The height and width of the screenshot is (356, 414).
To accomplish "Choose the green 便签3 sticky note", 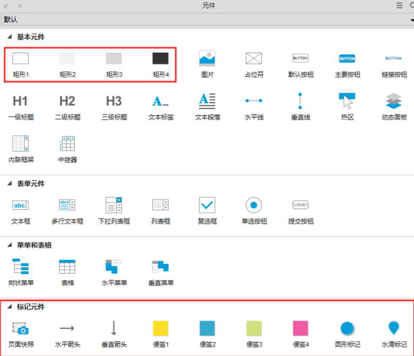I will [254, 335].
